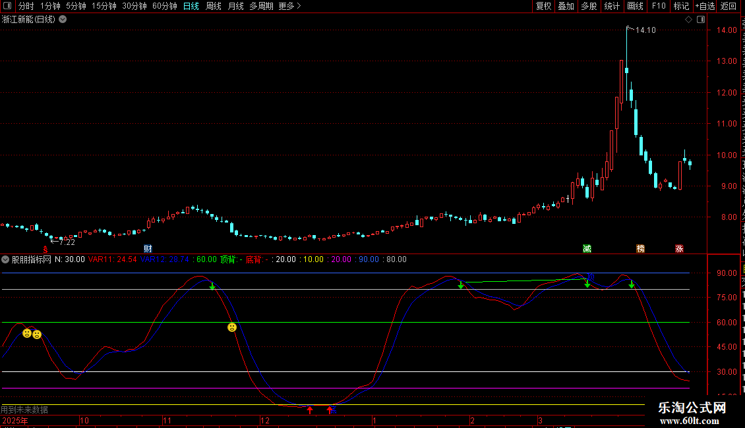Activate 画线 drawing tools
The width and height of the screenshot is (745, 428).
635,6
